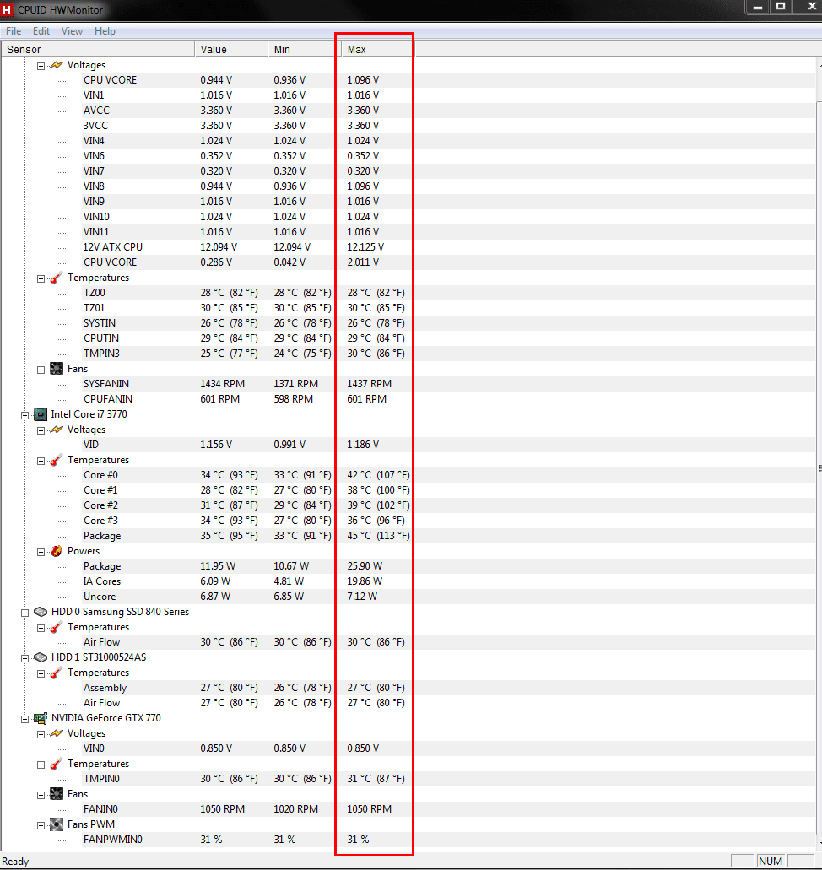Click the graphics card icon for NVIDIA GeForce GTX 770
Screen dimensions: 822x870
tap(40, 718)
